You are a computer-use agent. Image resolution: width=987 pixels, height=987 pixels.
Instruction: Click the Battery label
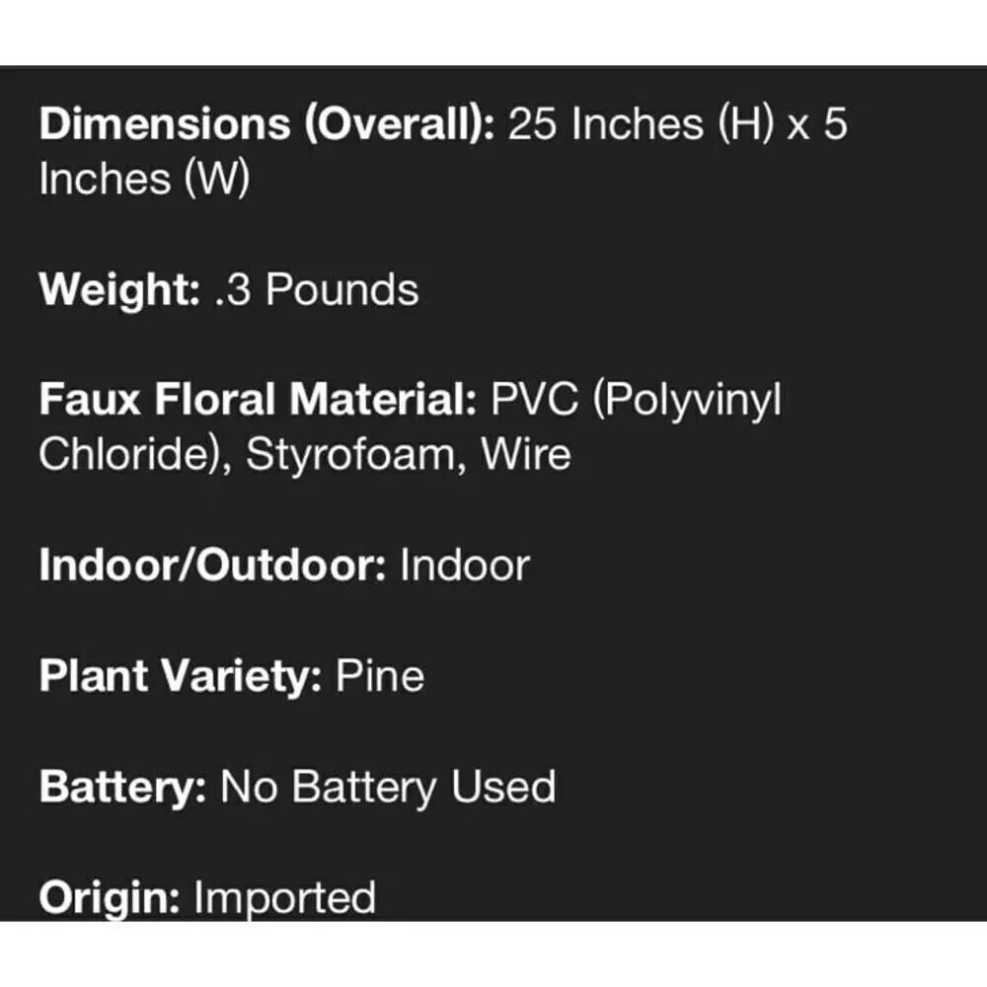coord(122,788)
